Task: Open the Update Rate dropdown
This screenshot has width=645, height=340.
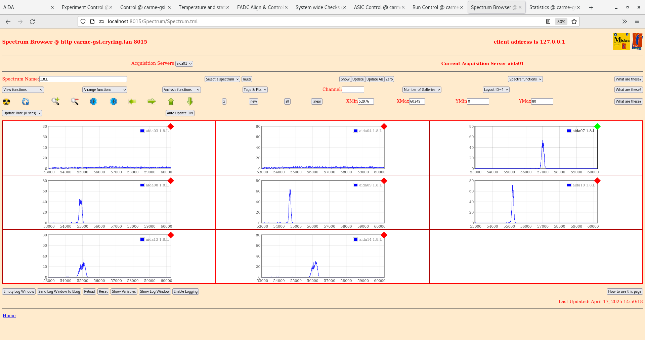Action: click(22, 113)
